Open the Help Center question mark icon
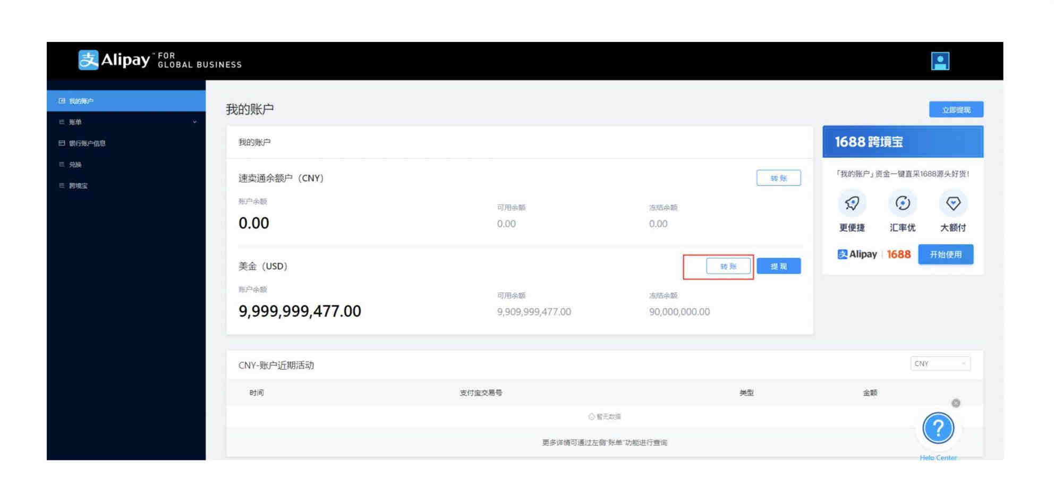Screen dimensions: 1054x502 pyautogui.click(x=938, y=428)
